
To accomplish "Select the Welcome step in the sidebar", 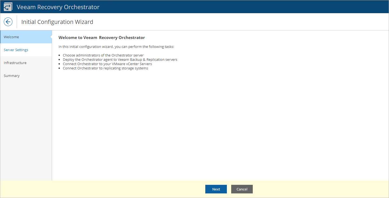I will click(11, 37).
